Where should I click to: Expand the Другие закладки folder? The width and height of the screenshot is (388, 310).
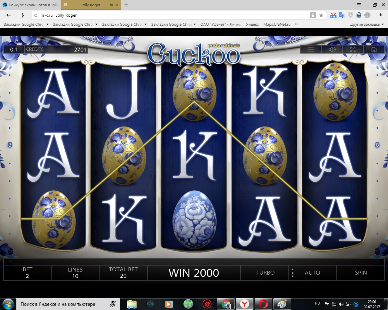367,24
